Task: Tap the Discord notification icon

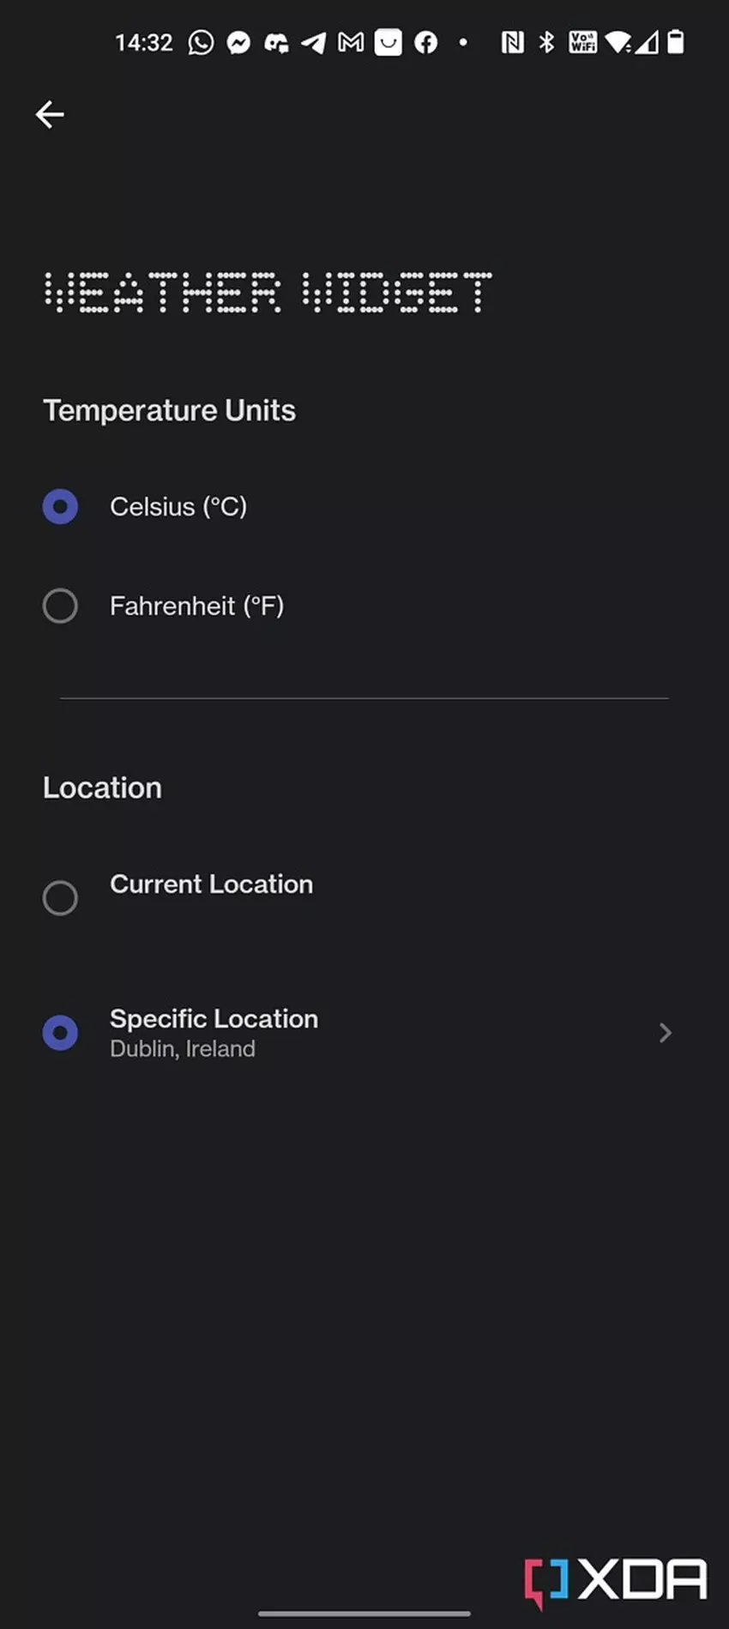Action: coord(276,42)
